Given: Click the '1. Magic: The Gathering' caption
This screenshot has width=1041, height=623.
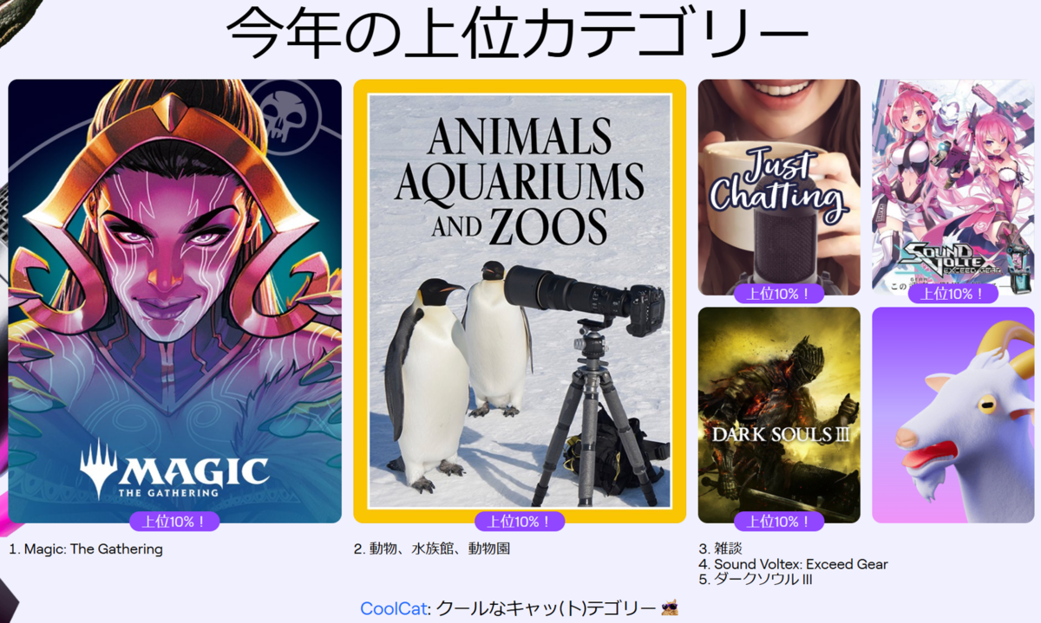Looking at the screenshot, I should pos(86,548).
